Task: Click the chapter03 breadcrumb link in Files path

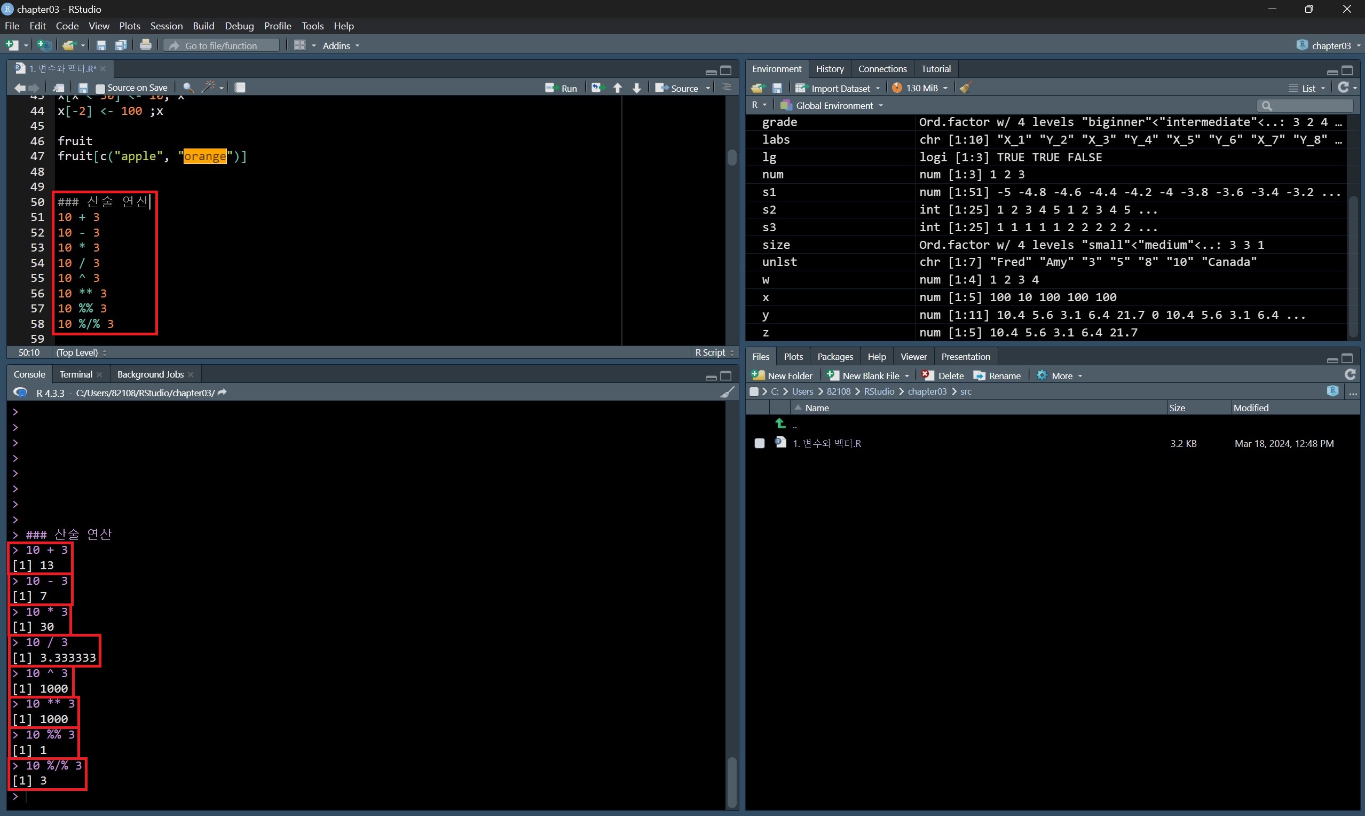Action: pyautogui.click(x=927, y=391)
